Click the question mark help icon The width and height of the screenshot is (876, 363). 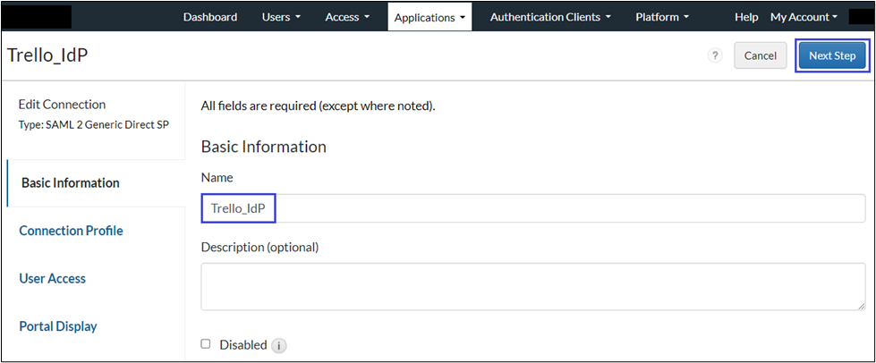click(x=715, y=55)
